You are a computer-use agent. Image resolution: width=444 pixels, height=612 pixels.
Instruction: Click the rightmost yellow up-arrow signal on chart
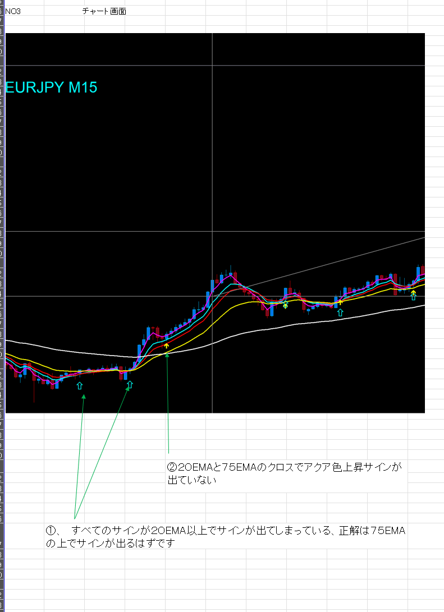click(413, 291)
